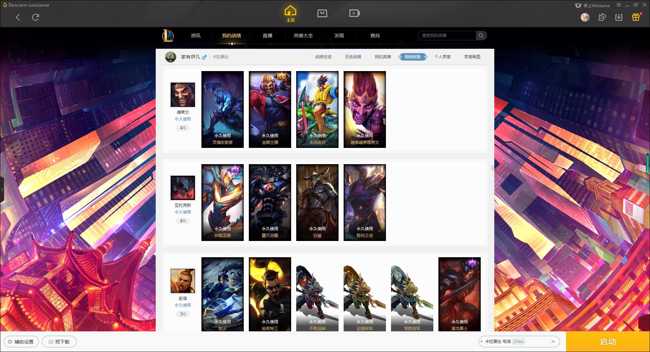650x352 pixels.
Task: Switch to 荣誉截图 sub-tab
Action: (x=472, y=57)
